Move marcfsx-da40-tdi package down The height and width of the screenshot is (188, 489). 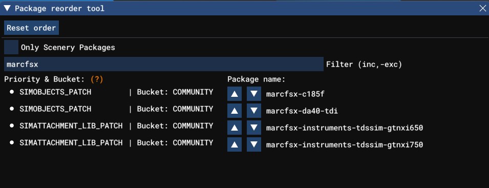coord(254,111)
